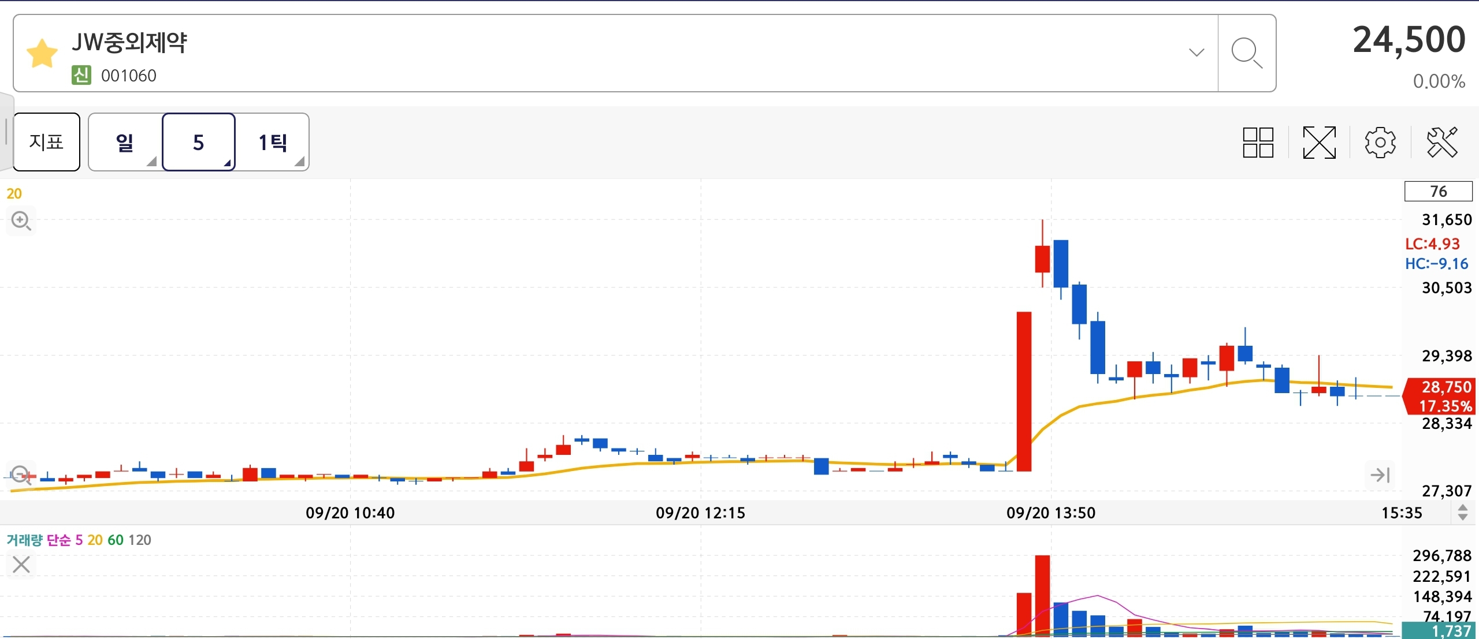This screenshot has width=1479, height=639.
Task: Click the up-down stepper beside 15:35
Action: coord(1463,512)
